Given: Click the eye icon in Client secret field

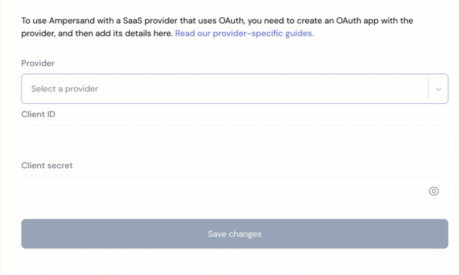Looking at the screenshot, I should coord(434,191).
